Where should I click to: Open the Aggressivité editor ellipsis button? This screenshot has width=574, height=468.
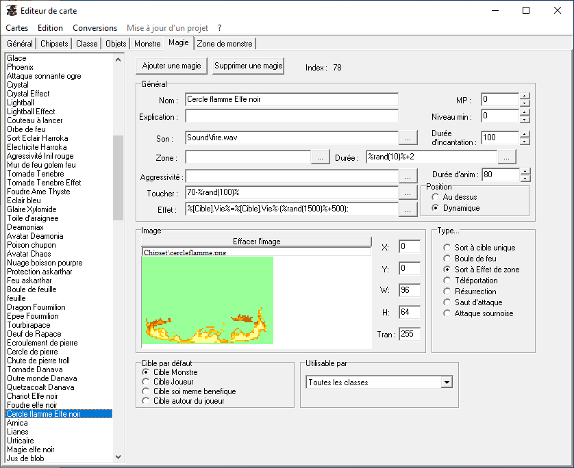[x=408, y=177]
